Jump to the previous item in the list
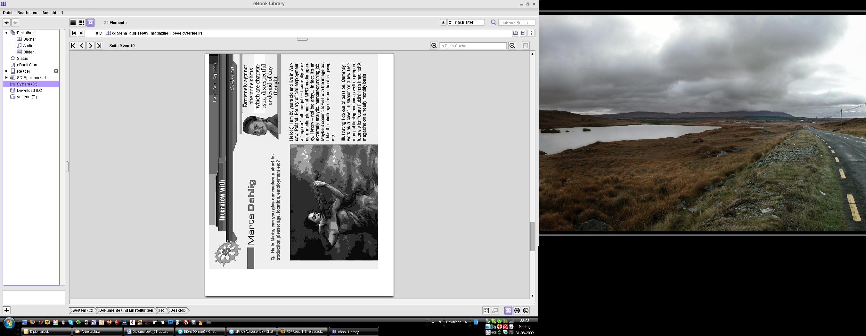Screen dimensions: 866x336 click(74, 33)
